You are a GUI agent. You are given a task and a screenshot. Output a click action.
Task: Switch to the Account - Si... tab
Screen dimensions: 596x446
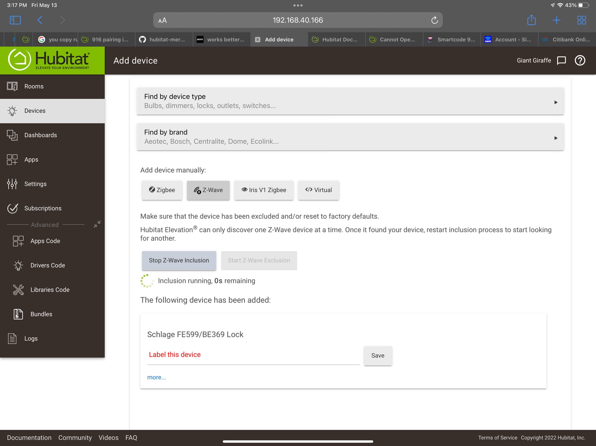(x=509, y=39)
